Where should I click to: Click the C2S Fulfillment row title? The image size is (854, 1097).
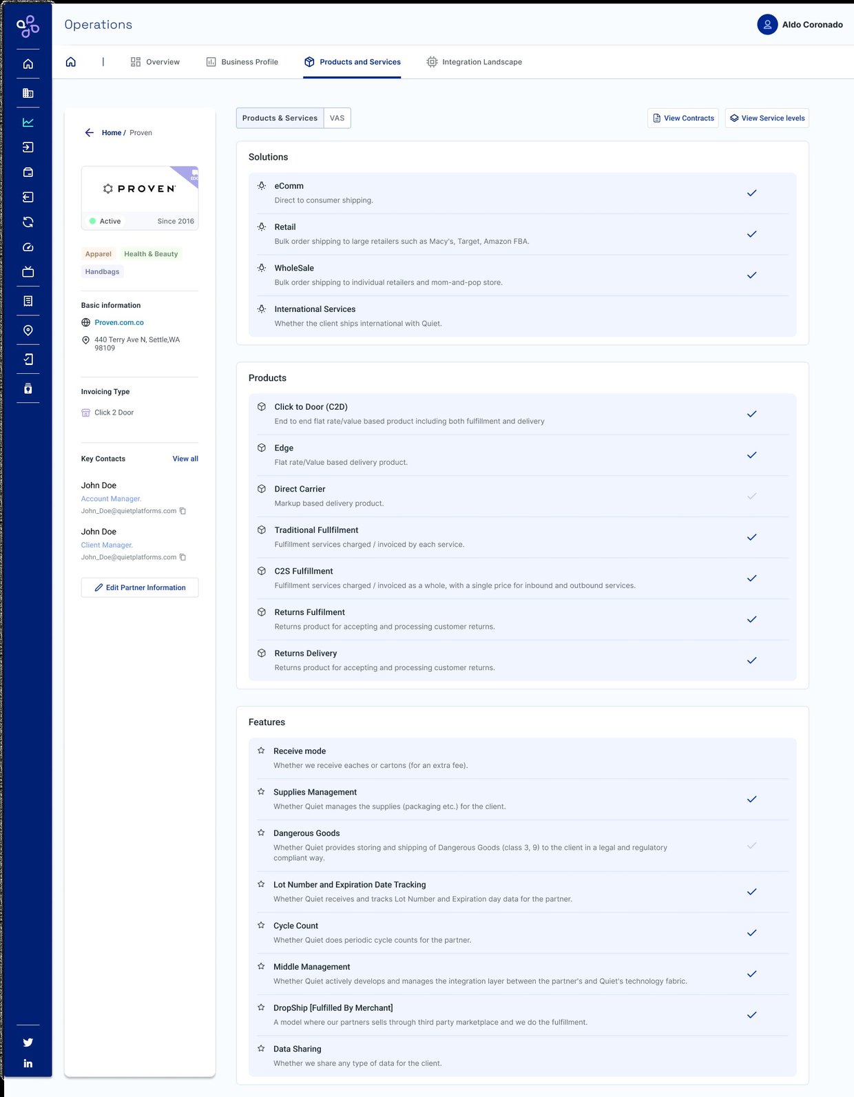tap(304, 571)
